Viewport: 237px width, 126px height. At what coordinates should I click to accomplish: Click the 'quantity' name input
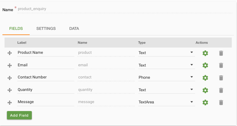tap(106, 90)
